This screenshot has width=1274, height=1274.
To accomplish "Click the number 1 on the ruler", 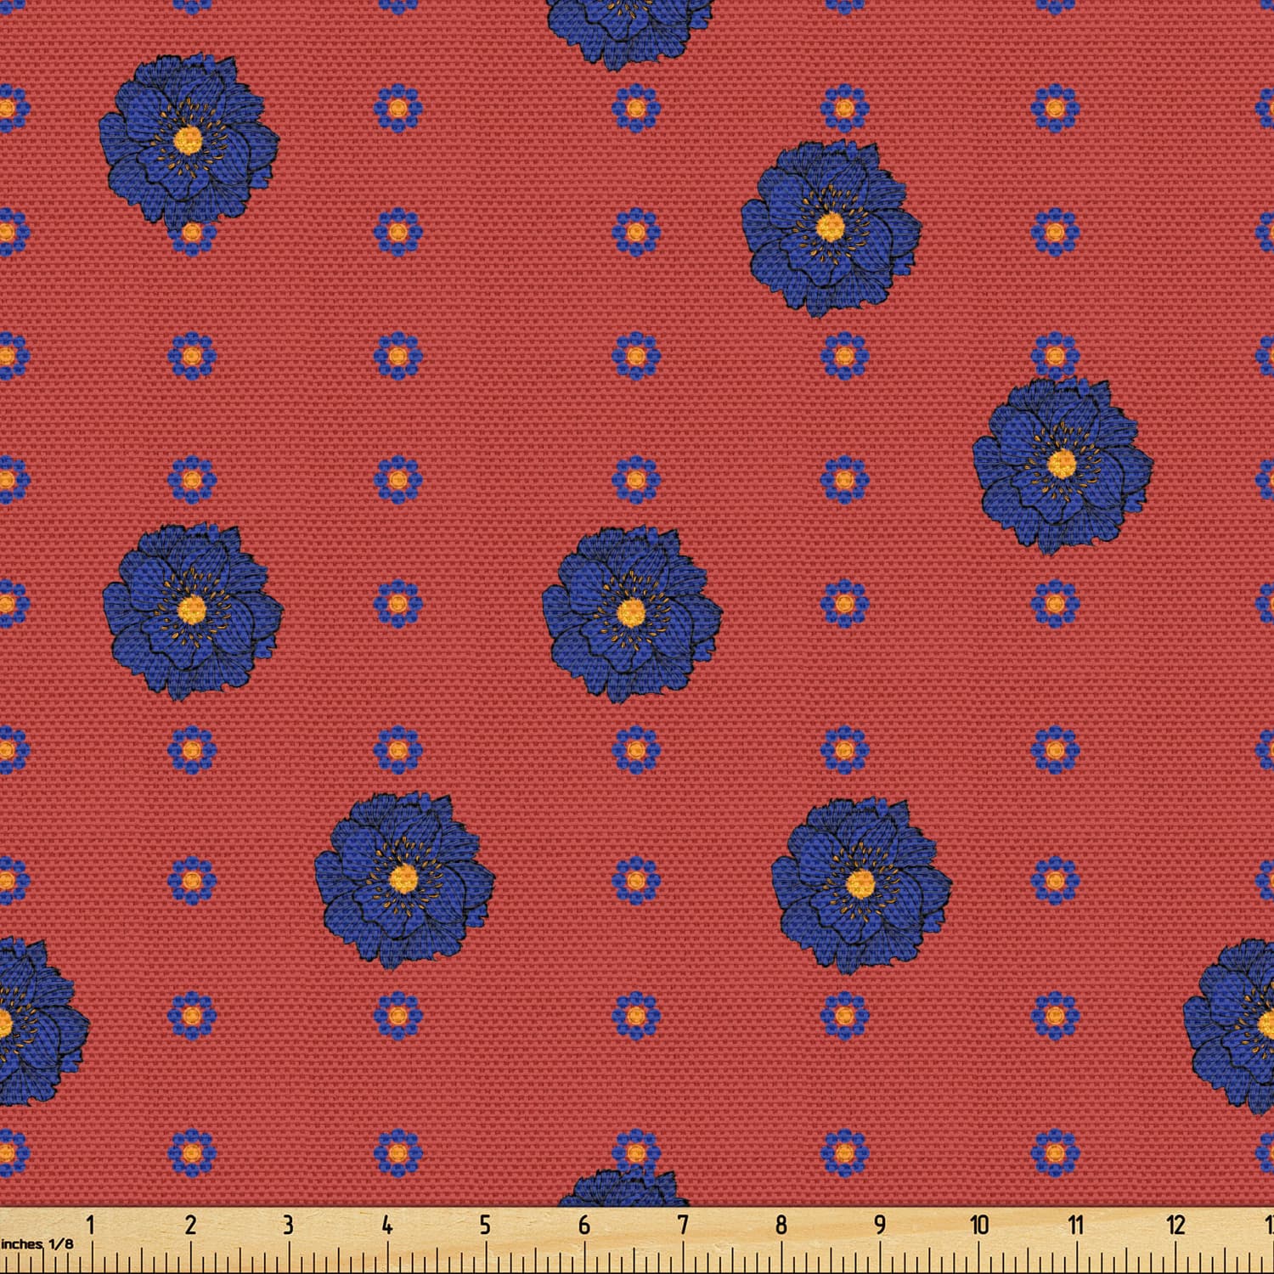I will (91, 1225).
